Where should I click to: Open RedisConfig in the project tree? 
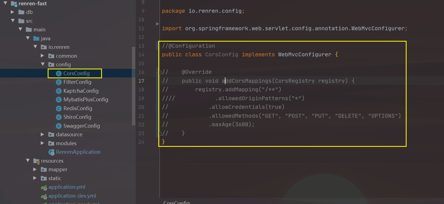pos(78,108)
